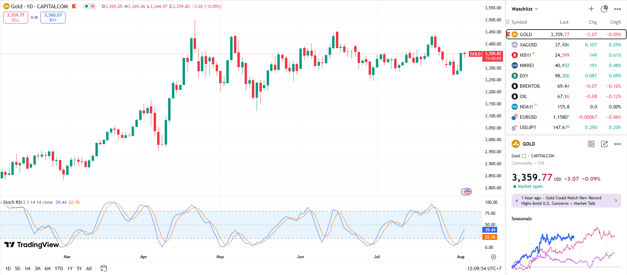Viewport: 627px width, 275px height.
Task: Click the grid layout icon beside GOLD details
Action: (x=591, y=144)
